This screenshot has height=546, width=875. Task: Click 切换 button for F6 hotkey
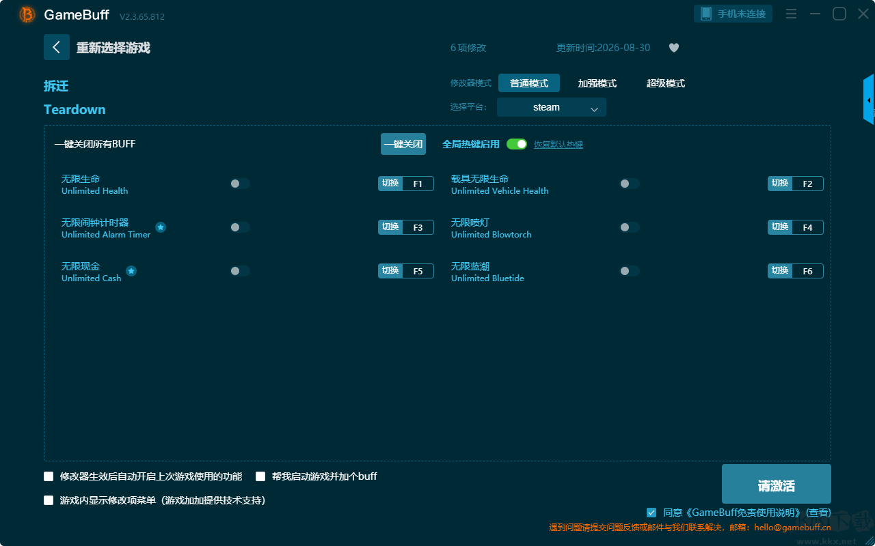[x=780, y=271]
